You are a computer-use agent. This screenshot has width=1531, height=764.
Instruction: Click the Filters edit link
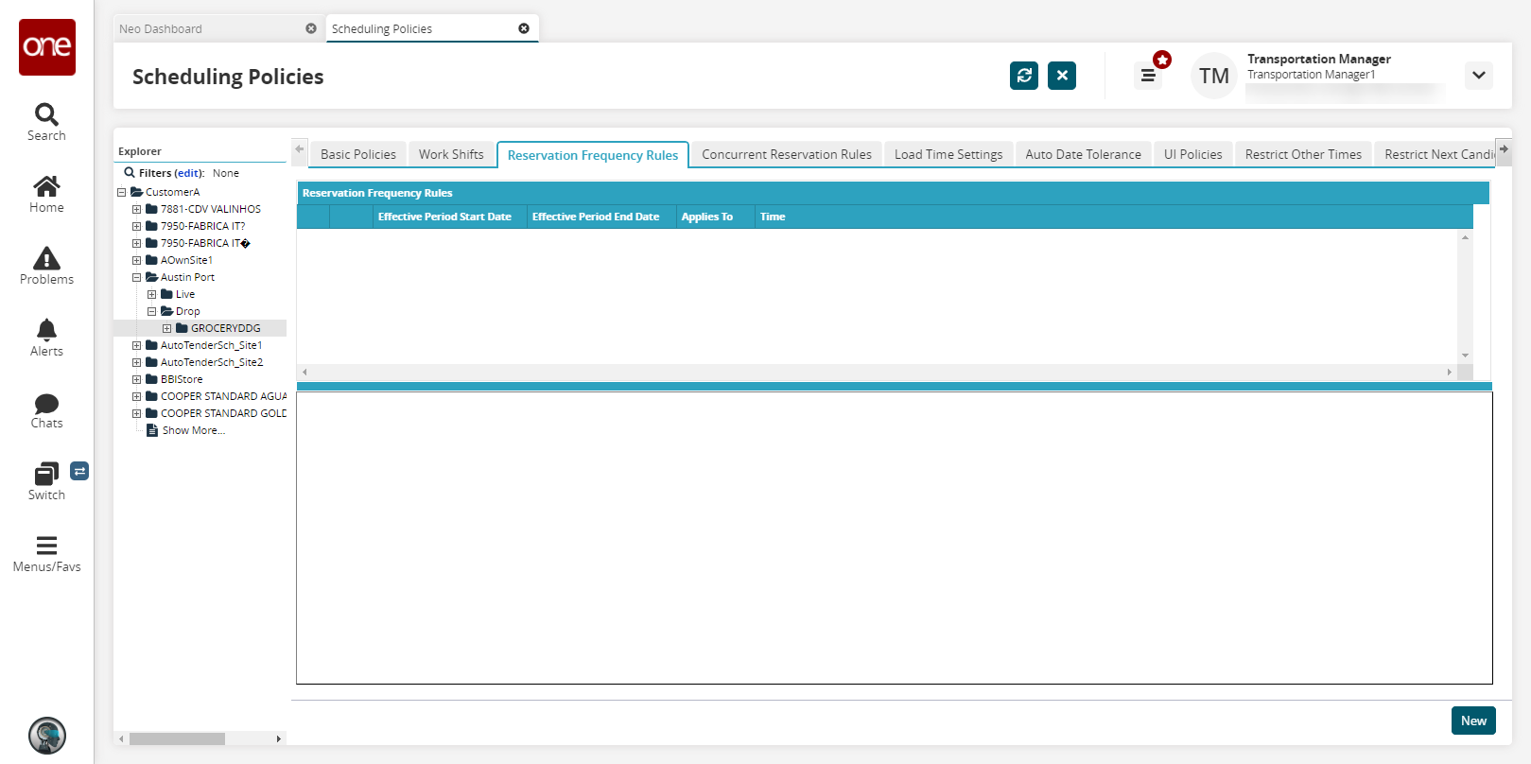coord(189,173)
